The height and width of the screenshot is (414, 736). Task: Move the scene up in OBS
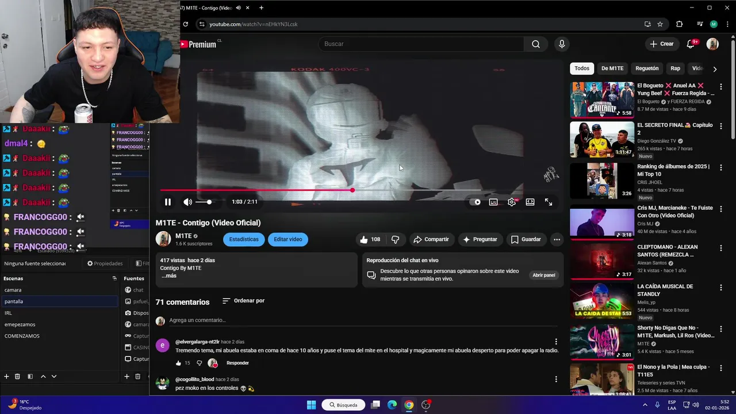tap(43, 376)
